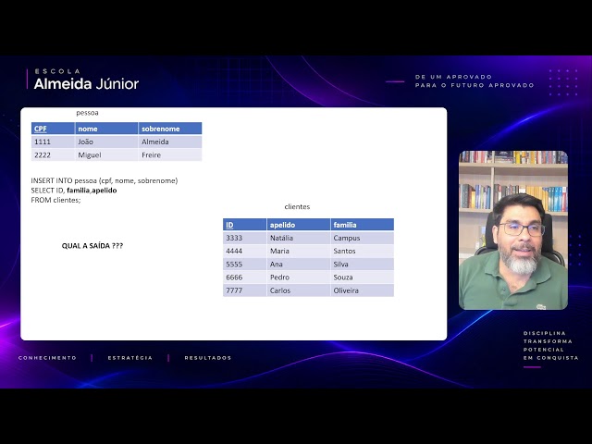Select the CPF column header

(53, 129)
